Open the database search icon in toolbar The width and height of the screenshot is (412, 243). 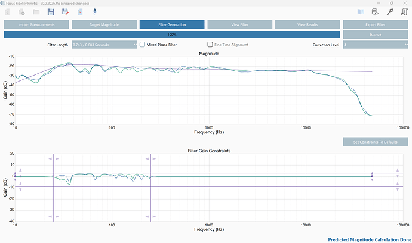click(375, 12)
